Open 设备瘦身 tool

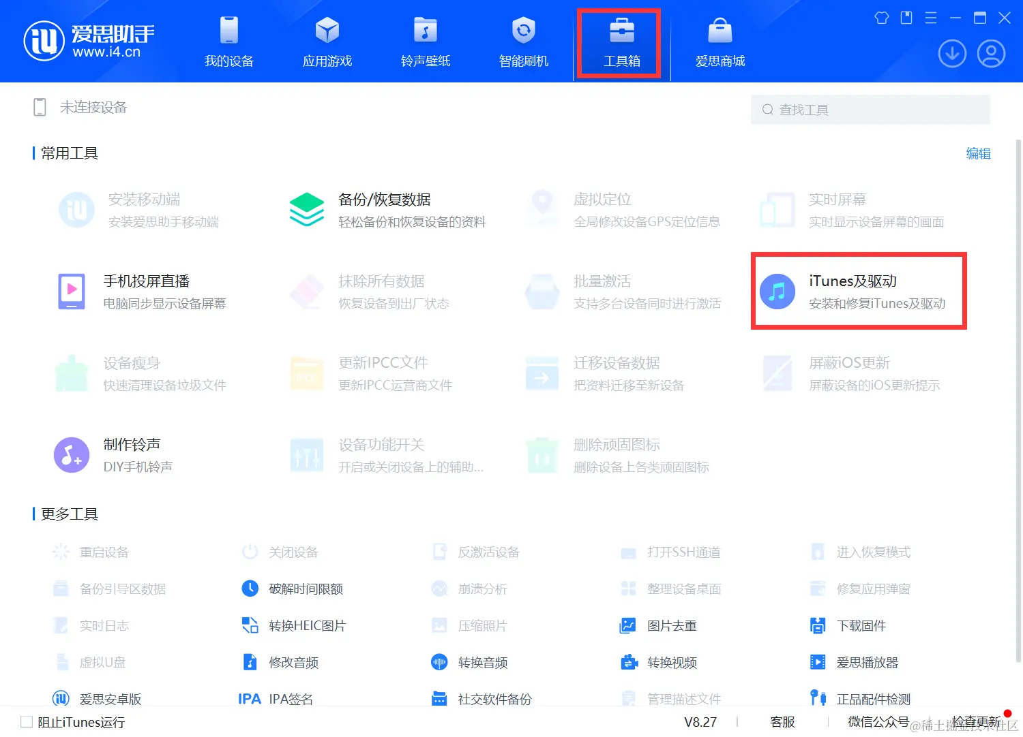[140, 373]
